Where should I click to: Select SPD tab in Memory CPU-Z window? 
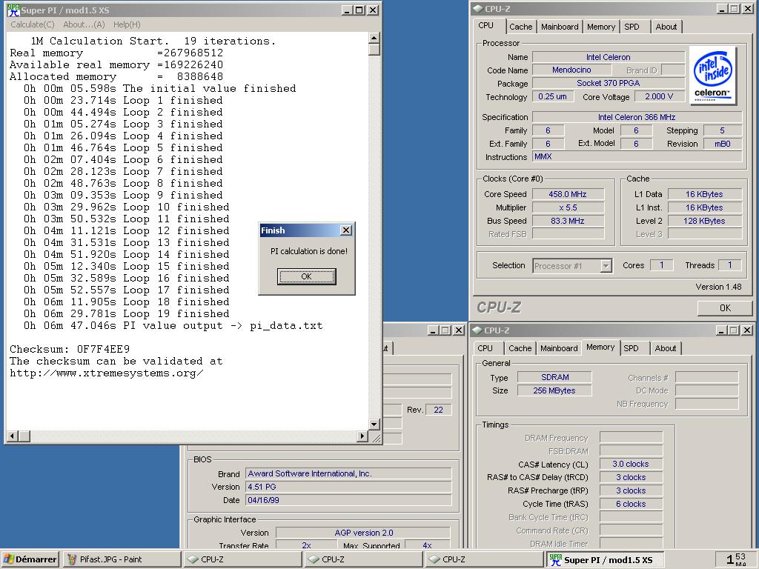632,348
